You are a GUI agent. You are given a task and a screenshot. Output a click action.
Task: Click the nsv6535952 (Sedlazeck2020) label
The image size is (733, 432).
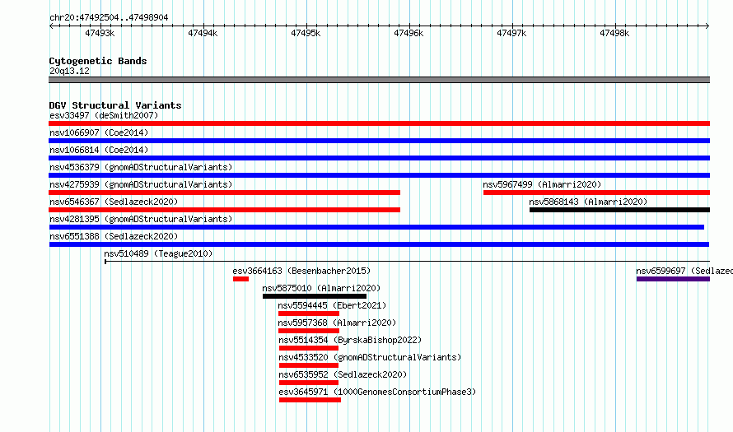click(343, 374)
